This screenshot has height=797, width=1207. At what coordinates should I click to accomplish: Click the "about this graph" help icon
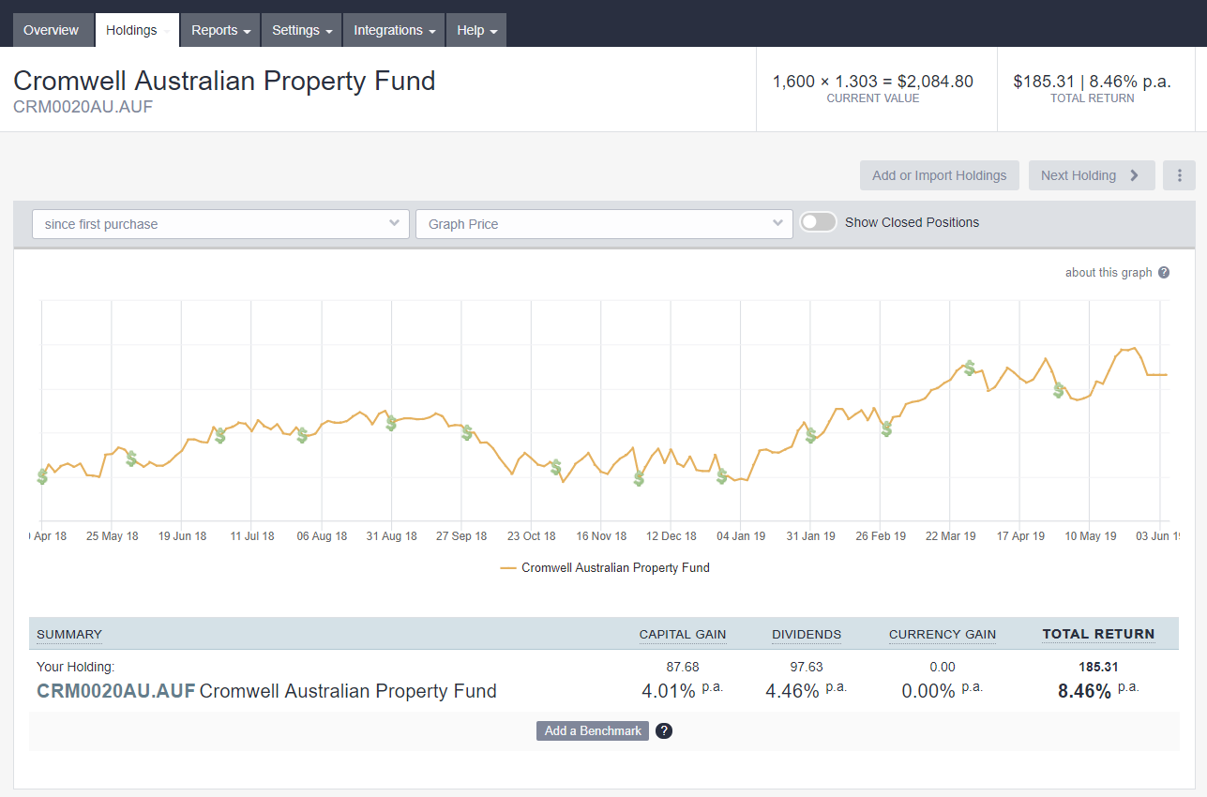1163,272
